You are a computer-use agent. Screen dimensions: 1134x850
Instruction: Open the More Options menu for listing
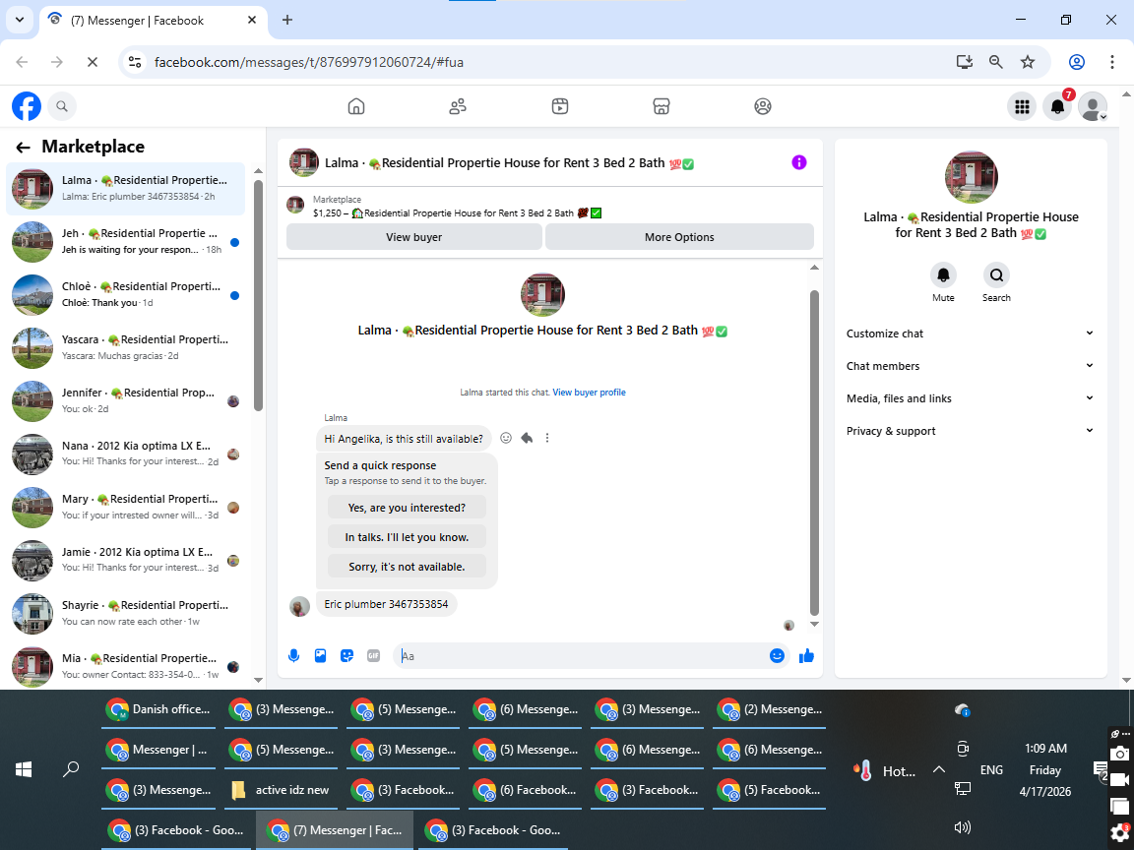[679, 237]
